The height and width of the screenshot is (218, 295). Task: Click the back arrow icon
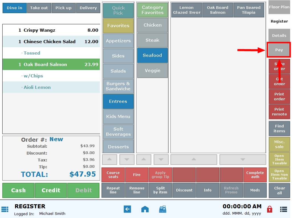[127, 209]
